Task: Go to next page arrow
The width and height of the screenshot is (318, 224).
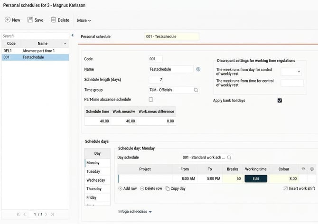Action: (x=46, y=214)
